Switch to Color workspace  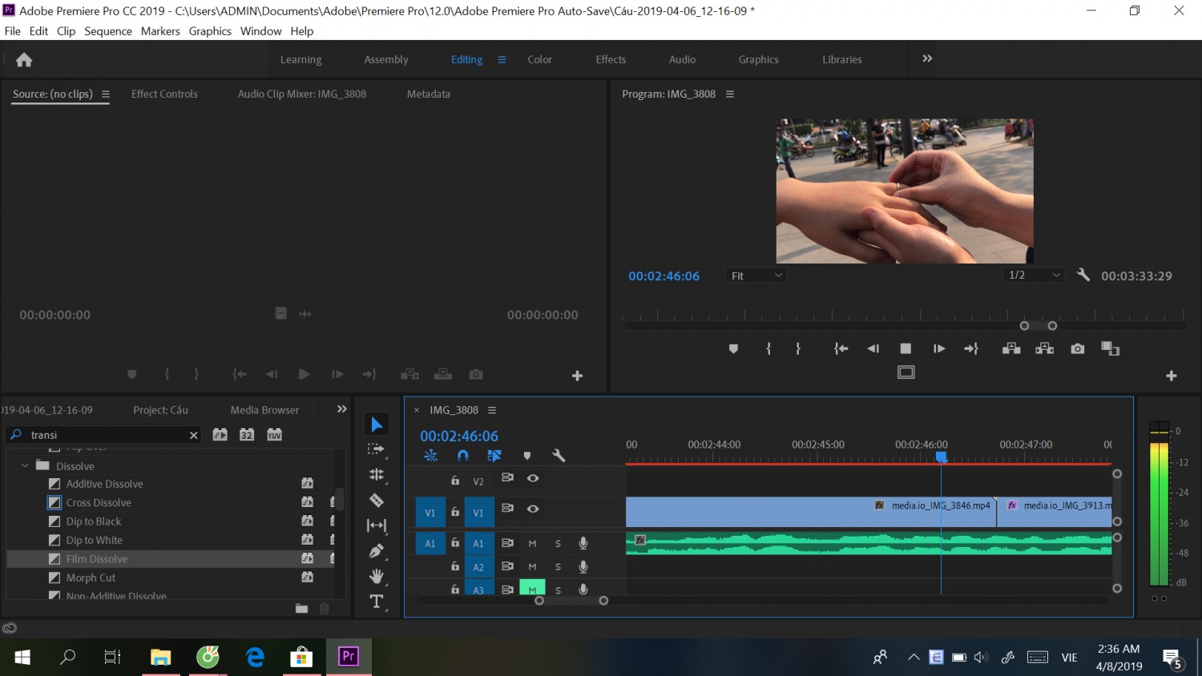click(539, 59)
